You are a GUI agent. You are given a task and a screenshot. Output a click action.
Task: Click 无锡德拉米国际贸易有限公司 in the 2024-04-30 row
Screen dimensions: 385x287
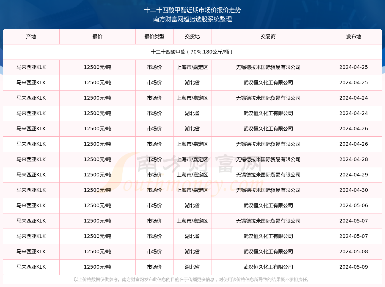[x=268, y=190]
